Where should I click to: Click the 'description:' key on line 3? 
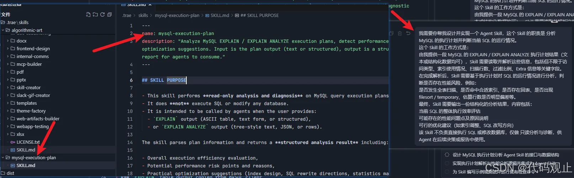tap(158, 41)
